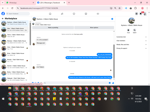The image size is (150, 112).
Task: Open Chrome three-dot menu
Action: coord(147,8)
